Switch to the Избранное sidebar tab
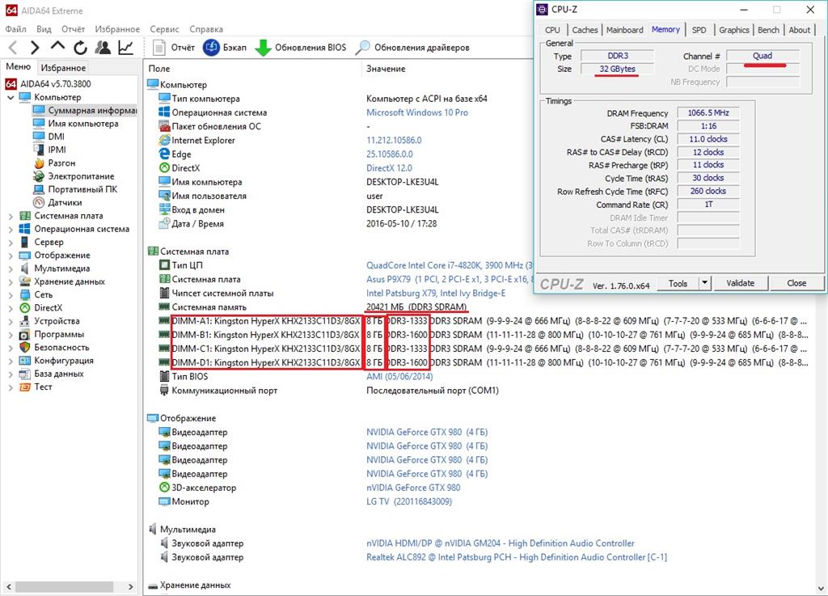The height and width of the screenshot is (596, 828). click(x=63, y=68)
